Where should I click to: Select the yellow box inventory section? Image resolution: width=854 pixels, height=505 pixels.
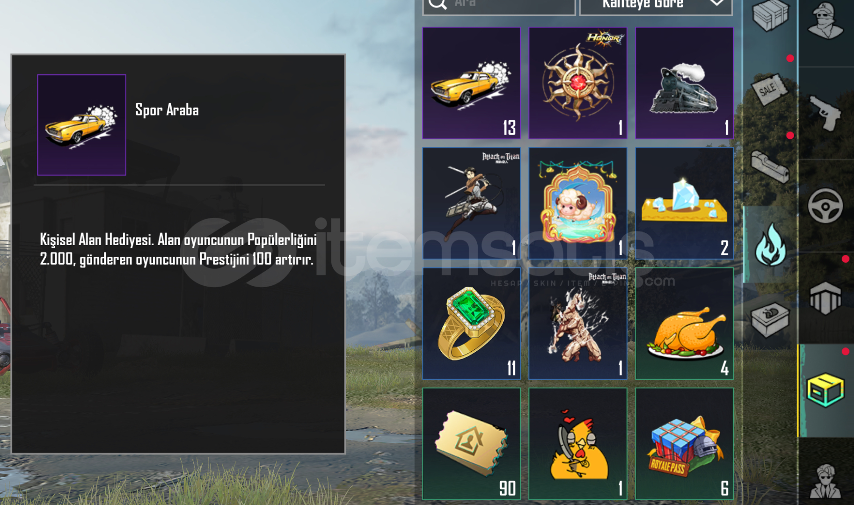(x=825, y=390)
